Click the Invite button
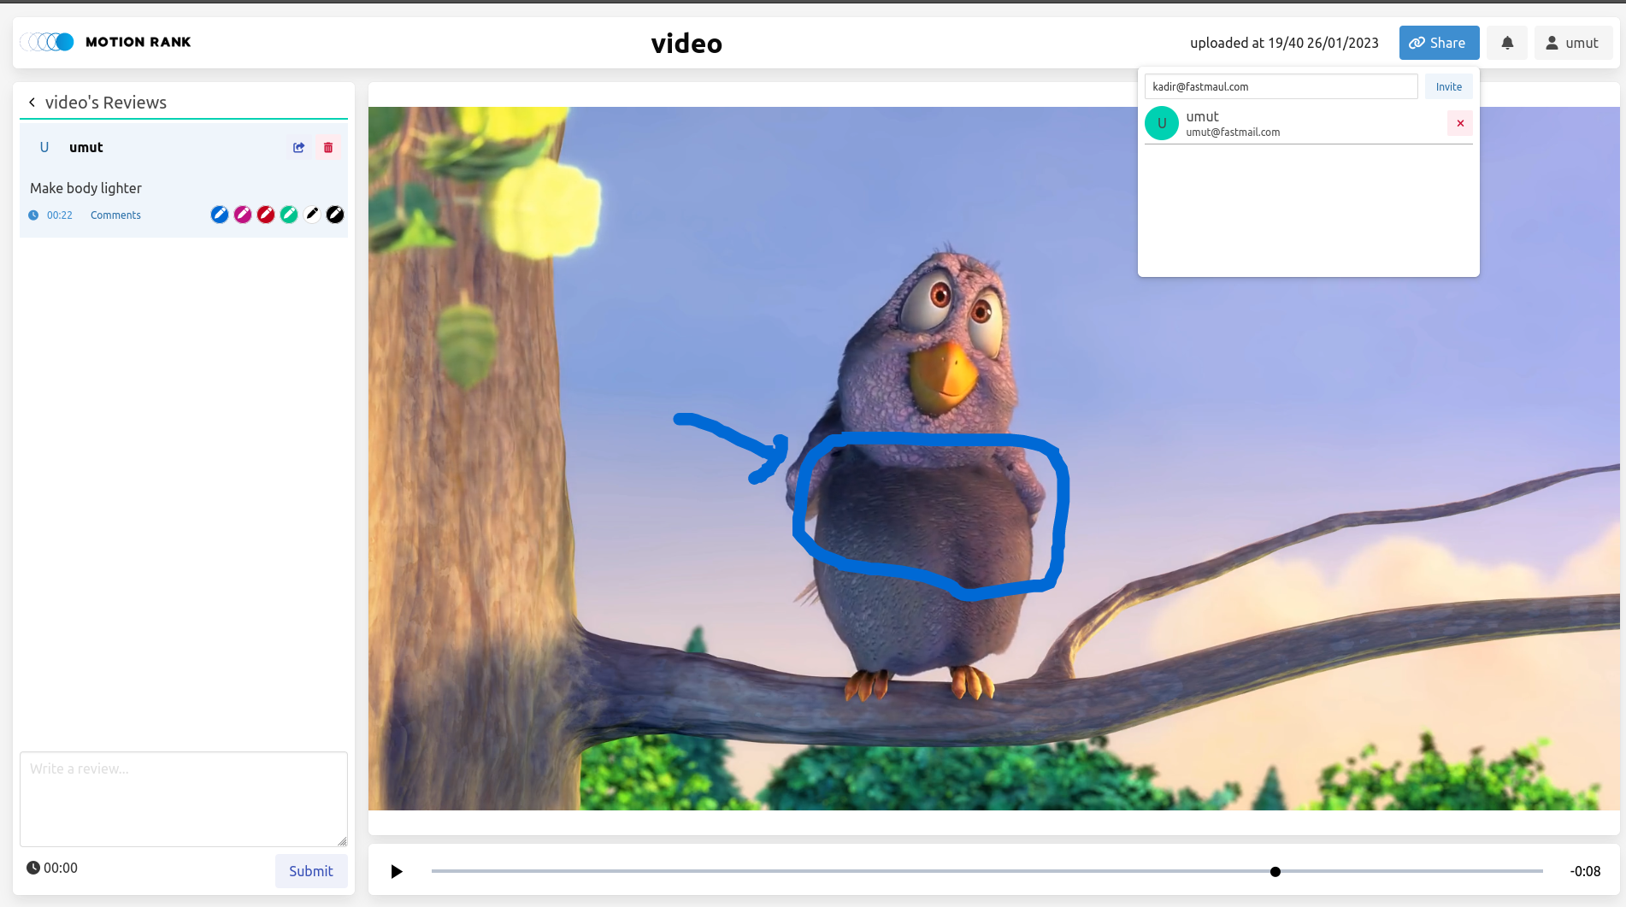This screenshot has width=1626, height=907. pyautogui.click(x=1448, y=86)
